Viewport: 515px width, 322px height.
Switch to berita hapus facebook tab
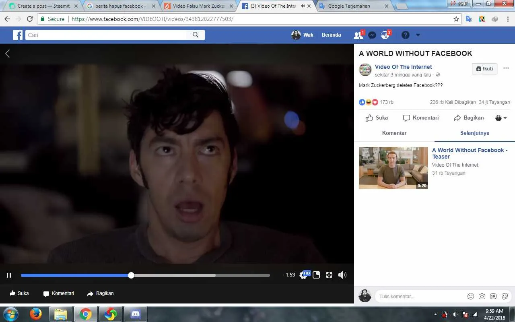tap(121, 6)
